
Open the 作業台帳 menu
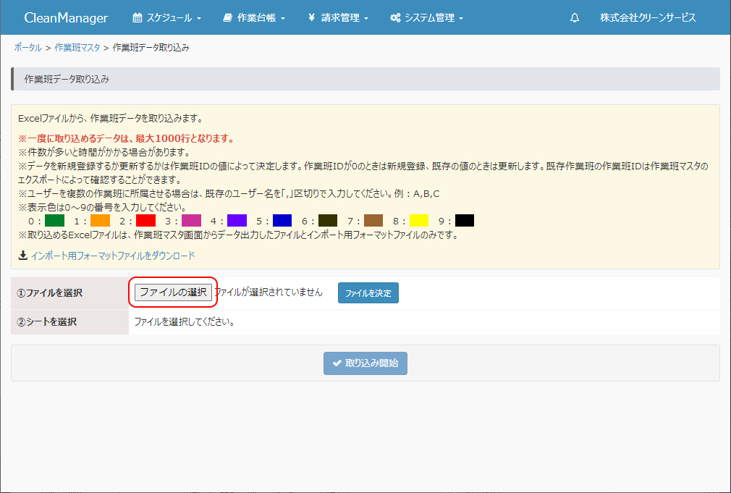254,17
